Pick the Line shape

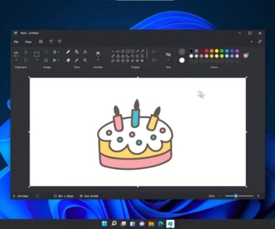point(113,51)
